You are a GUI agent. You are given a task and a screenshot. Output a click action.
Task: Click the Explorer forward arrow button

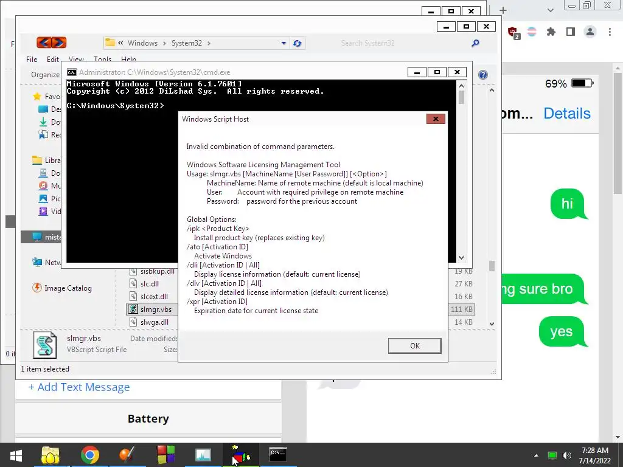[x=59, y=43]
